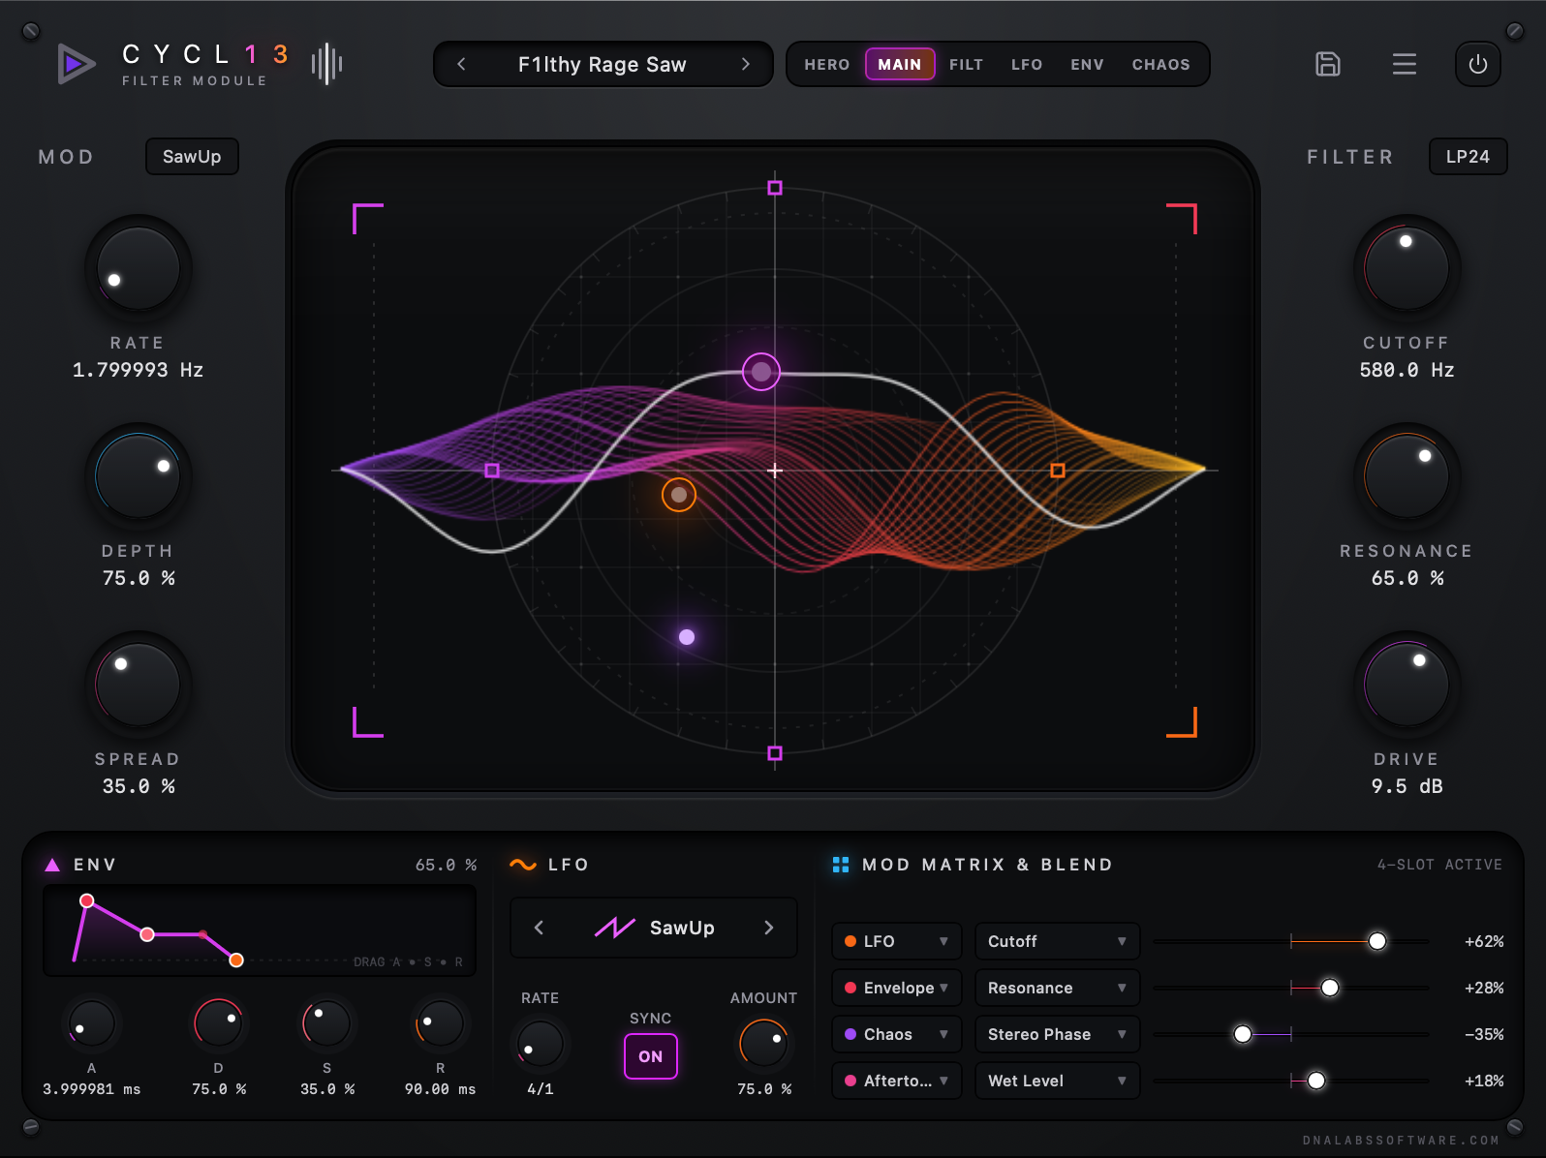Select the MAIN tab
Viewport: 1546px width, 1158px height.
900,64
